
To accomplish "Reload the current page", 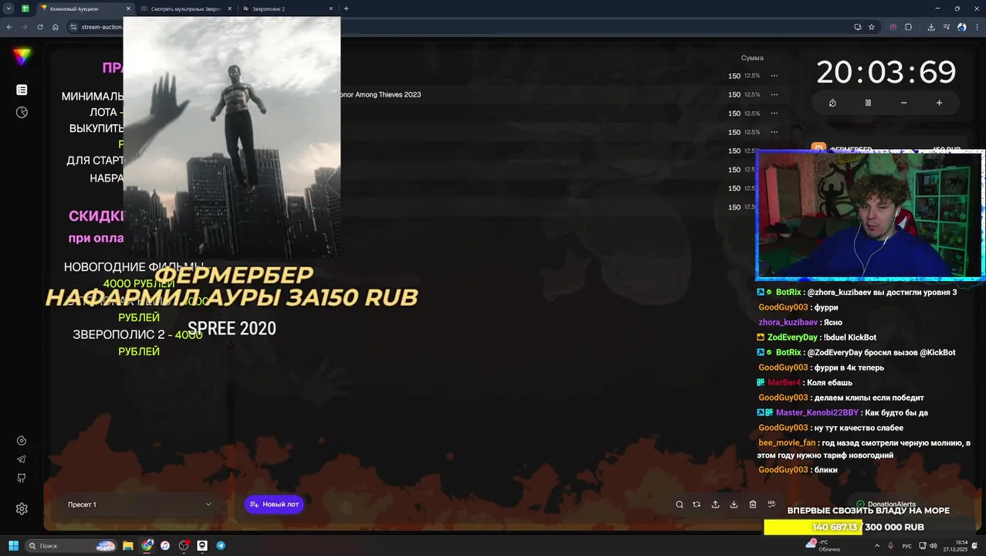I will [40, 27].
